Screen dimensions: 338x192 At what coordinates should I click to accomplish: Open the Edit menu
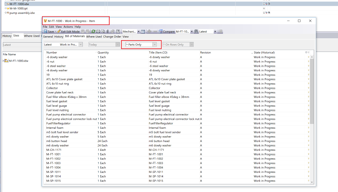click(x=51, y=27)
